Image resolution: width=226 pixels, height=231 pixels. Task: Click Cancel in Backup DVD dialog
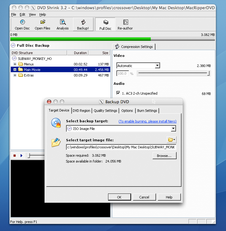144,197
